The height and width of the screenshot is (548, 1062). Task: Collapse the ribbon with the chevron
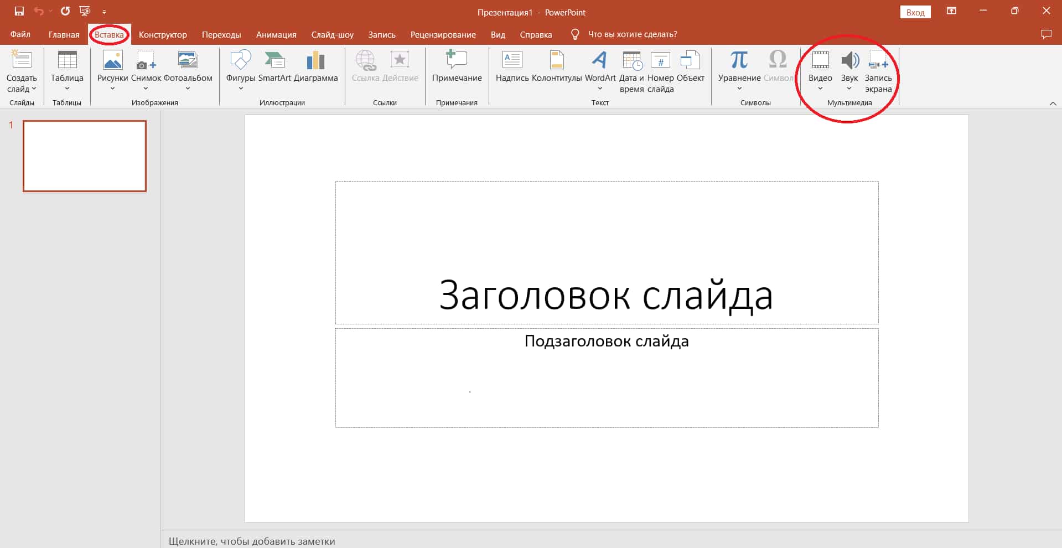1053,103
